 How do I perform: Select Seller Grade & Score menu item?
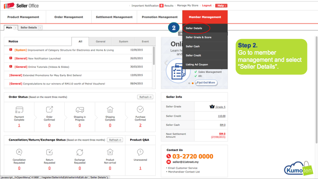click(205, 38)
